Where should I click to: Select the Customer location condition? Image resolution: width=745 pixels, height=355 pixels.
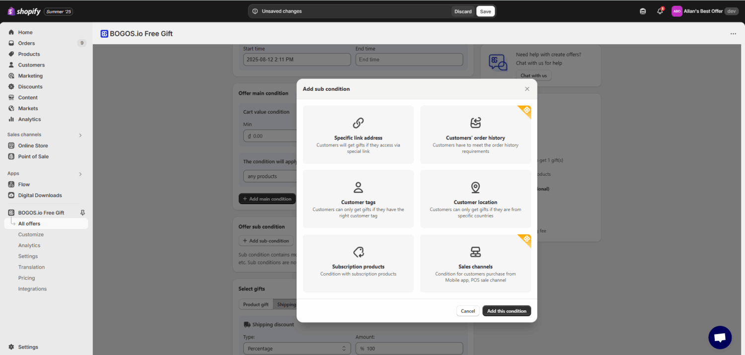coord(475,199)
